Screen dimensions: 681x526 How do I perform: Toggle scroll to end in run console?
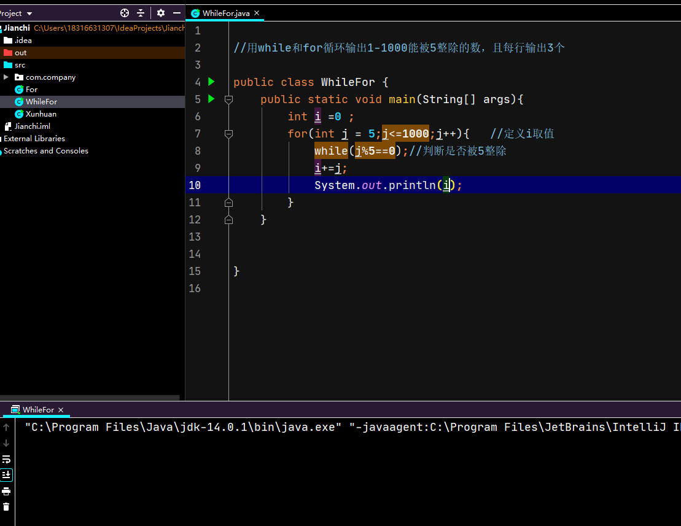(x=6, y=475)
